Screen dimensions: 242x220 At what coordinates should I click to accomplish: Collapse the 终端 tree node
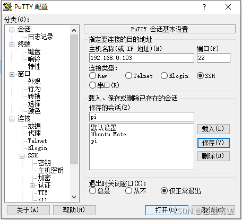pyautogui.click(x=12, y=45)
